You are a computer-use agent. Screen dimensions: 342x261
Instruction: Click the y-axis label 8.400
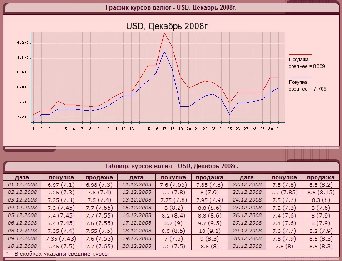[x=23, y=72]
